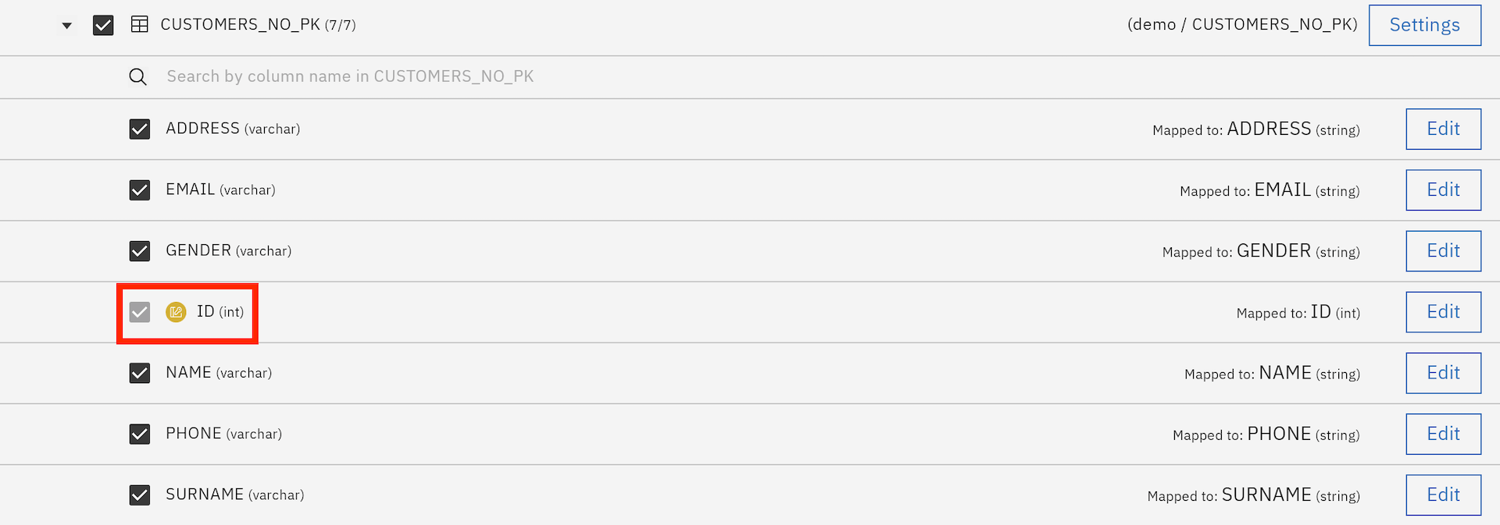Click the search magnifier icon
Screen dimensions: 1500x525
point(137,76)
